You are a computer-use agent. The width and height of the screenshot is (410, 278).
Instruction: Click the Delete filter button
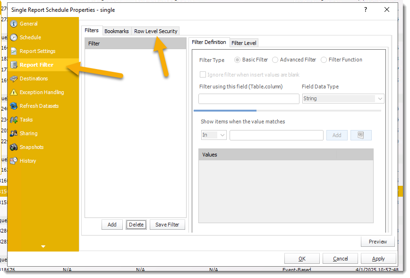(136, 225)
